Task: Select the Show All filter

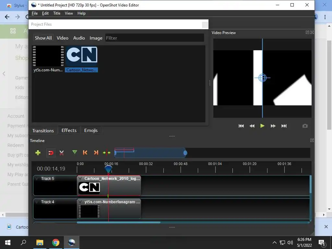Action: tap(43, 38)
